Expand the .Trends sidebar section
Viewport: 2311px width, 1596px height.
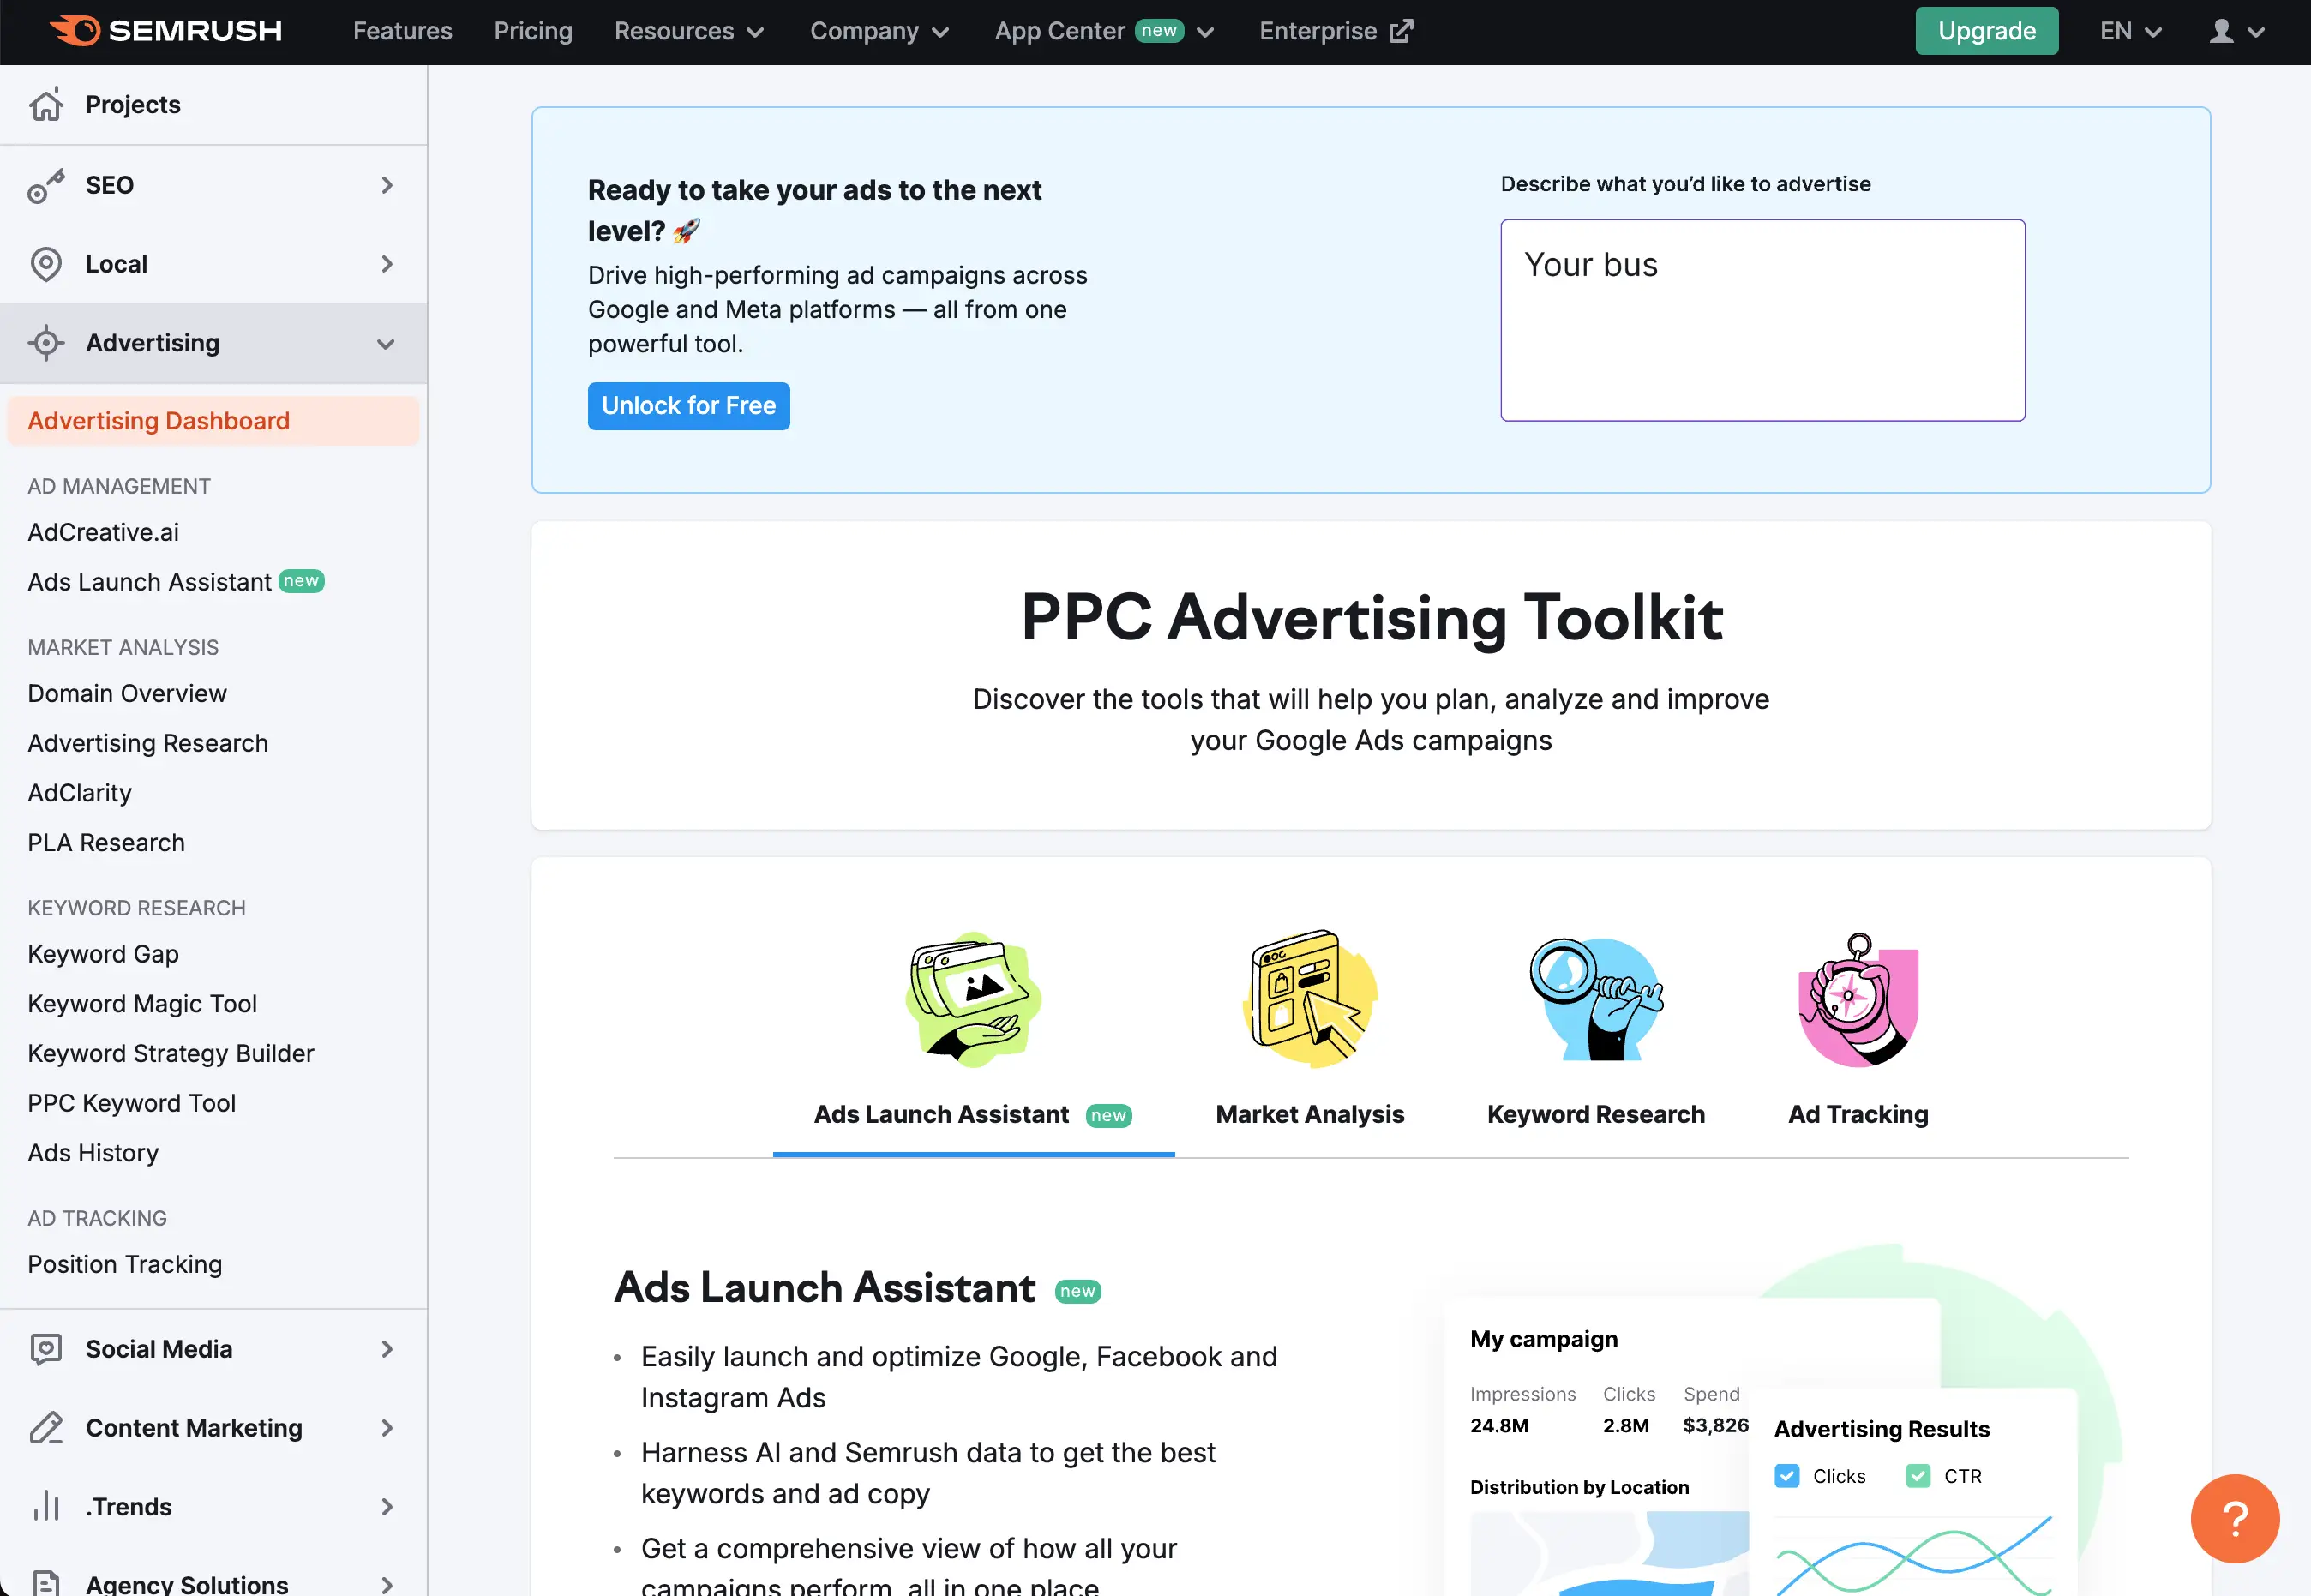click(387, 1507)
